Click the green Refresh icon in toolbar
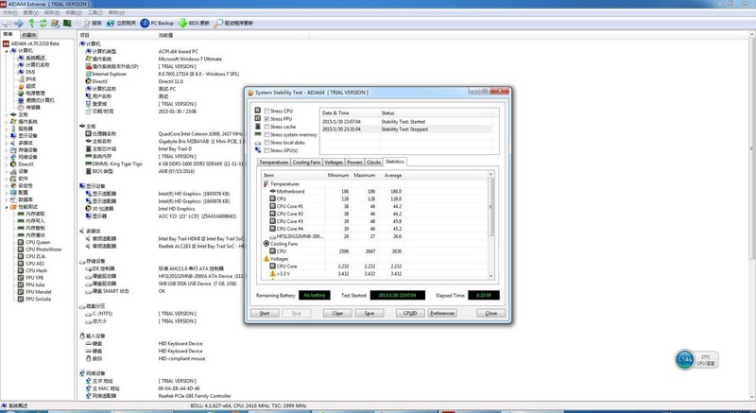756x413 pixels. pyautogui.click(x=43, y=23)
